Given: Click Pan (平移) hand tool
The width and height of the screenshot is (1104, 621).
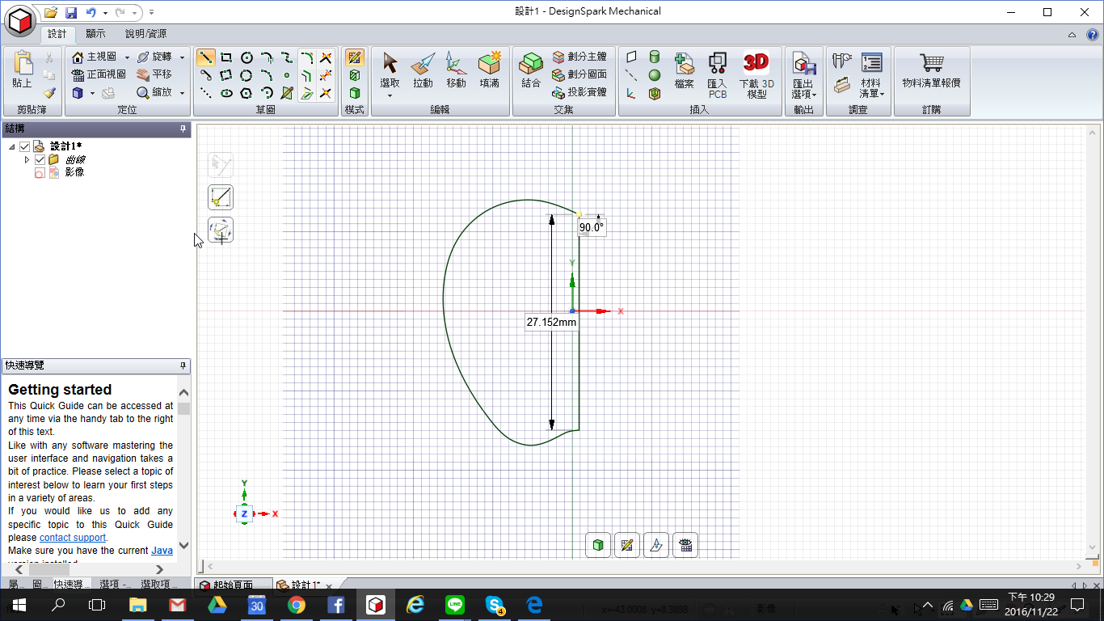Looking at the screenshot, I should click(x=154, y=74).
